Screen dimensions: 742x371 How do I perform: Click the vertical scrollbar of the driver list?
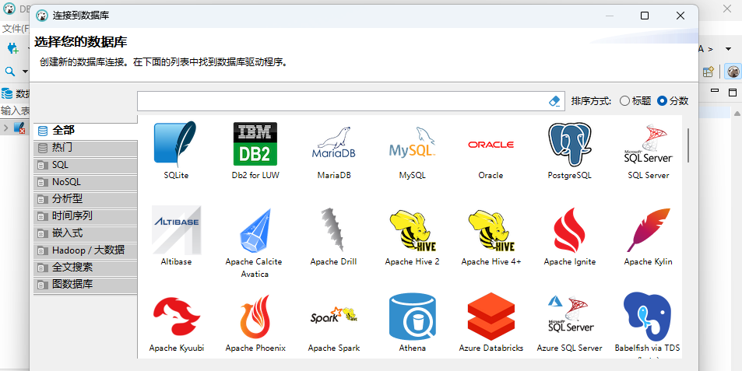689,145
